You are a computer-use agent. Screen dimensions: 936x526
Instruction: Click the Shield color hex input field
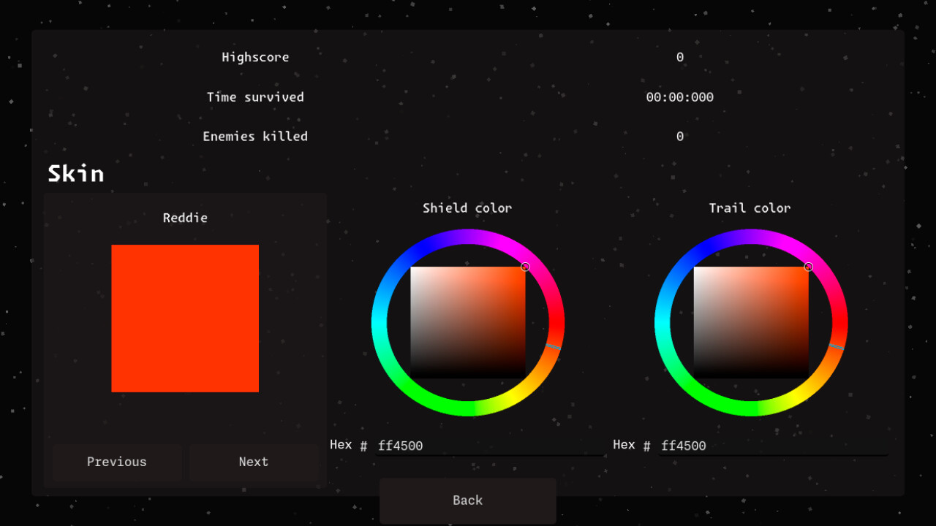tap(490, 445)
